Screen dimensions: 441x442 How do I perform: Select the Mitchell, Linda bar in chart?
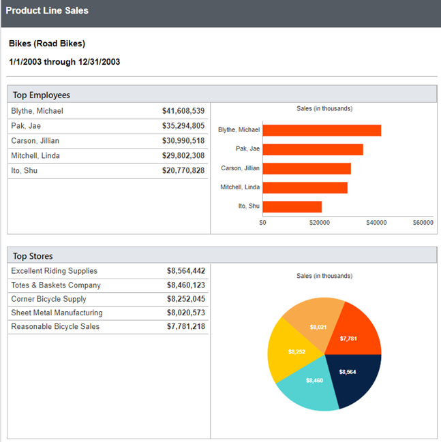[305, 187]
